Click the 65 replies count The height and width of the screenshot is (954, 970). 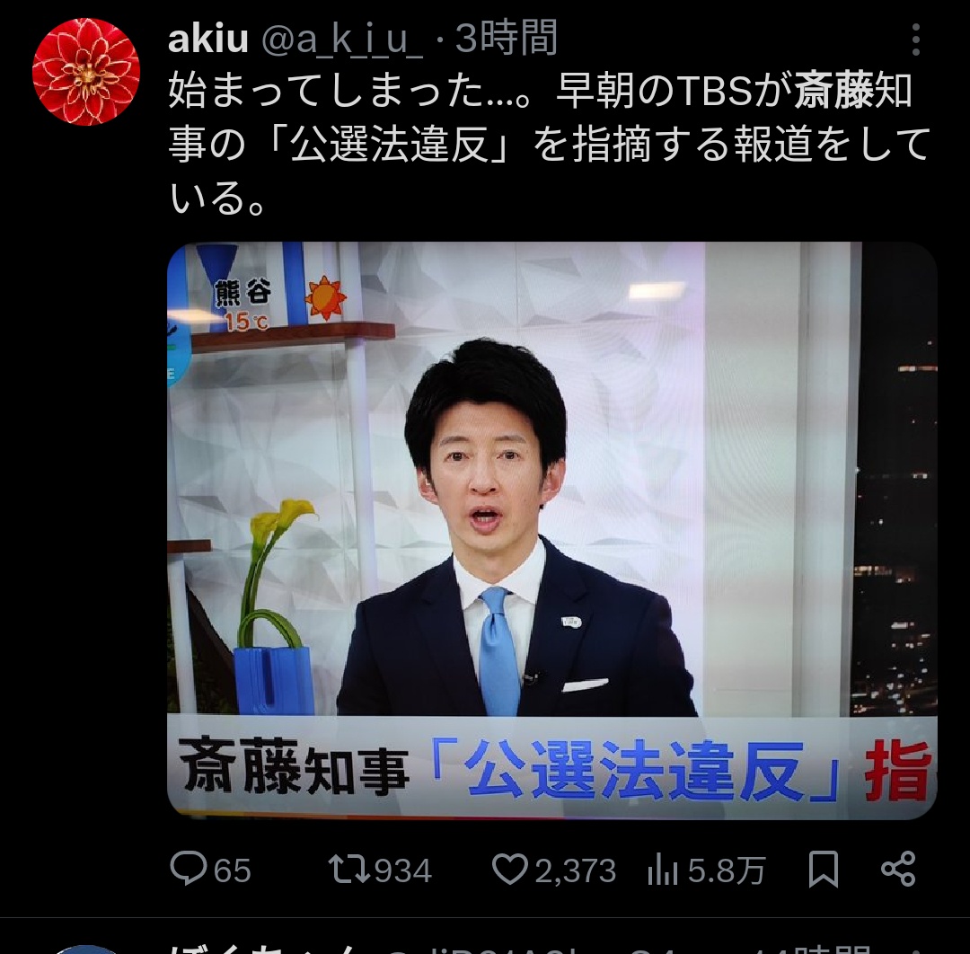(x=232, y=870)
